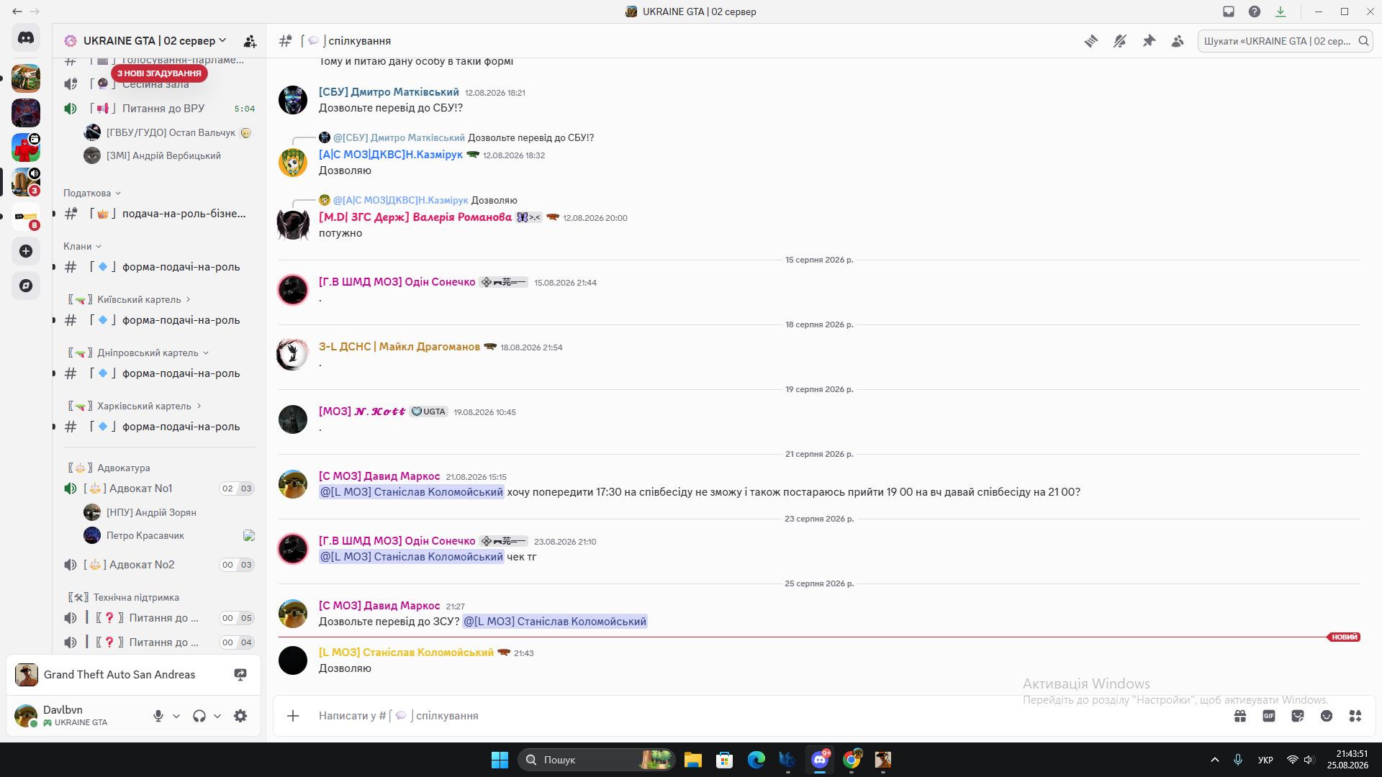The height and width of the screenshot is (777, 1382).
Task: Open форма-подачі-на-роль under Харківський картель
Action: pyautogui.click(x=159, y=427)
